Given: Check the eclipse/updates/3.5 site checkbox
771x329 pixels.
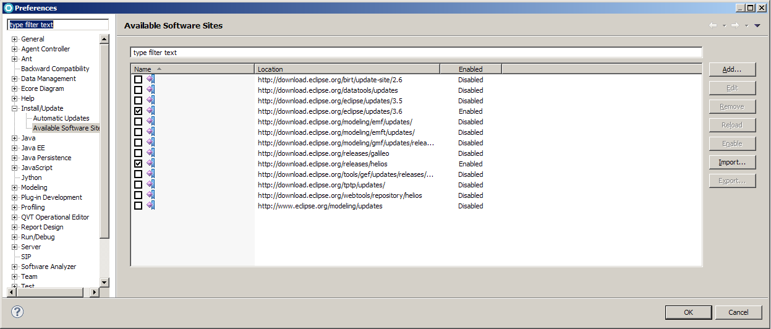Looking at the screenshot, I should click(x=138, y=100).
